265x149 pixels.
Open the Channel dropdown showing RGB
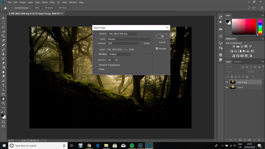pos(123,43)
